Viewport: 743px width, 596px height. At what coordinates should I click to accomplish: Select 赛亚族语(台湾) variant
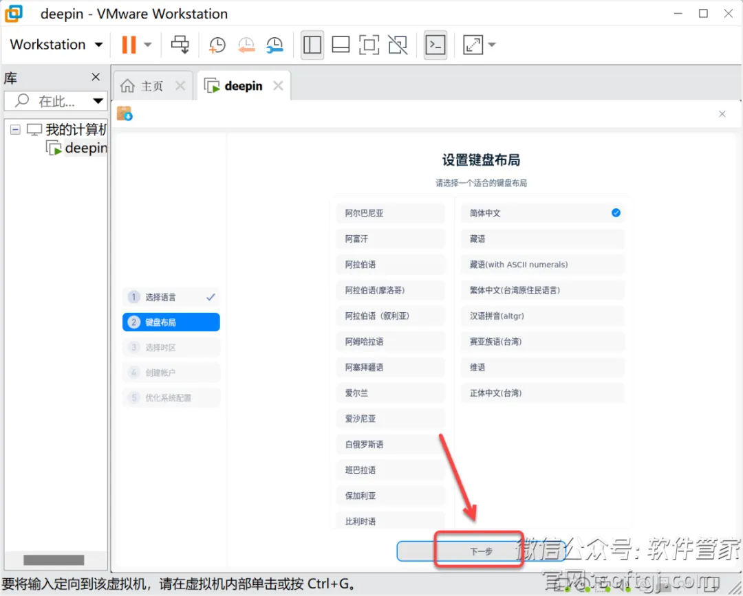pos(543,342)
